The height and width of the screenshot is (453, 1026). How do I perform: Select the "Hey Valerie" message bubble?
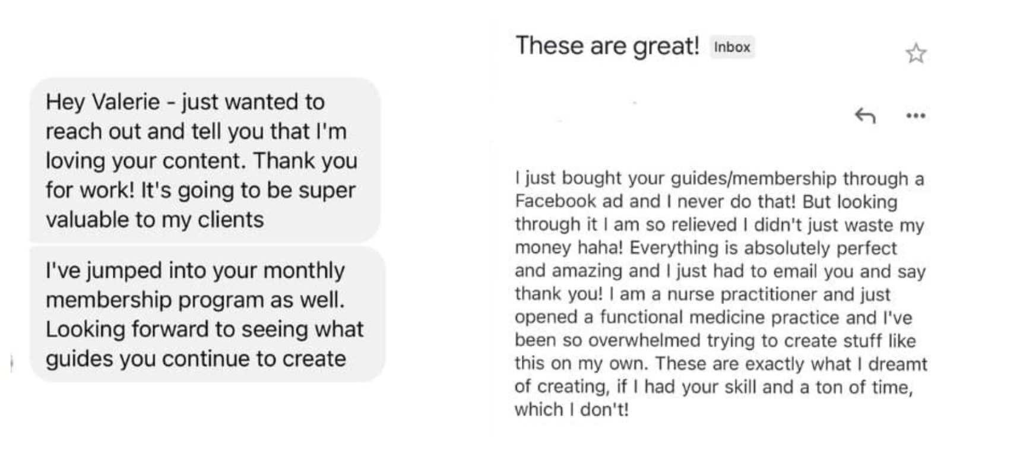205,160
